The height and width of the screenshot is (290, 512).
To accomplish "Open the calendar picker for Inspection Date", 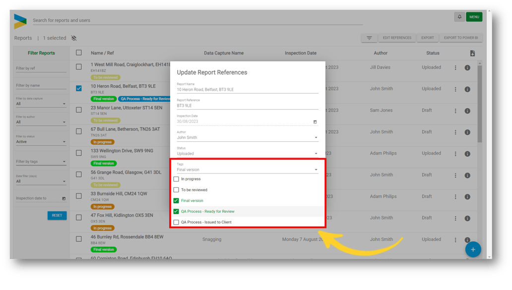I will click(315, 122).
